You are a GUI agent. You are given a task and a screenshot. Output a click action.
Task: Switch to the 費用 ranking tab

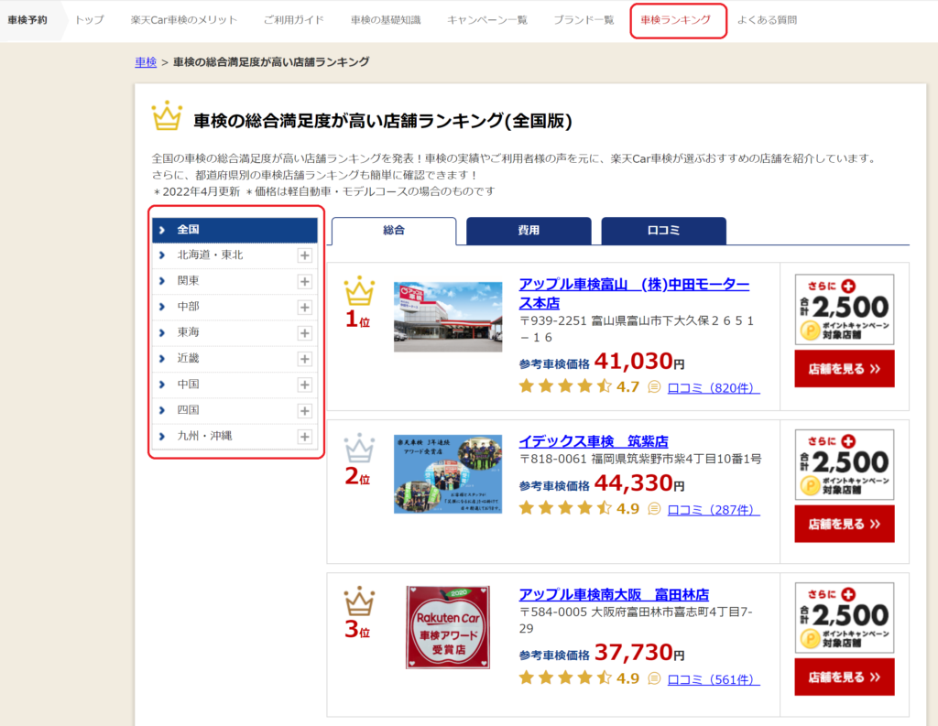529,230
